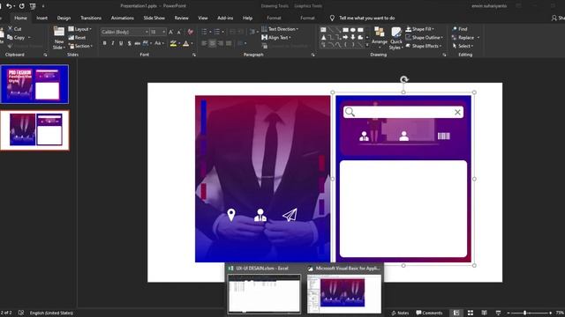Copy the selected object
The image size is (565, 317).
coord(17,37)
